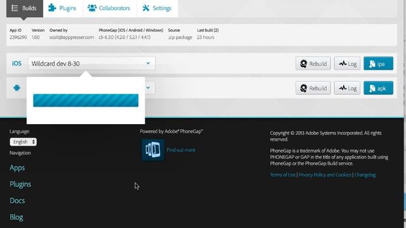Screen dimensions: 406x228
Task: Click the Android robot icon
Action: pos(17,88)
